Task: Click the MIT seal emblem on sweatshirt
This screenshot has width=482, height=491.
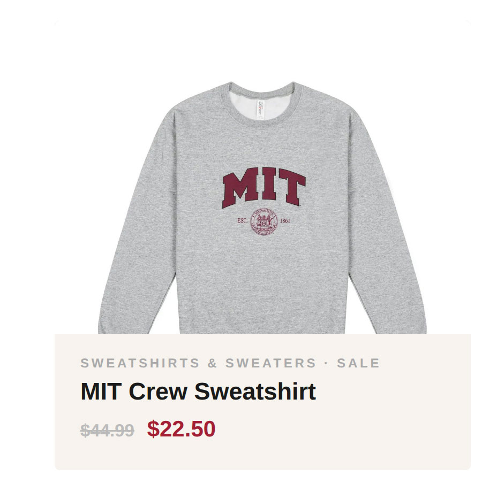Action: [x=264, y=221]
